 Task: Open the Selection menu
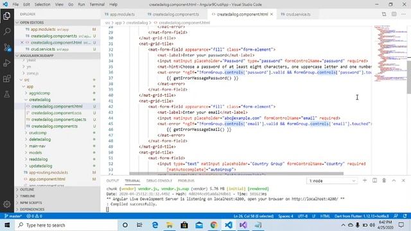point(42,4)
